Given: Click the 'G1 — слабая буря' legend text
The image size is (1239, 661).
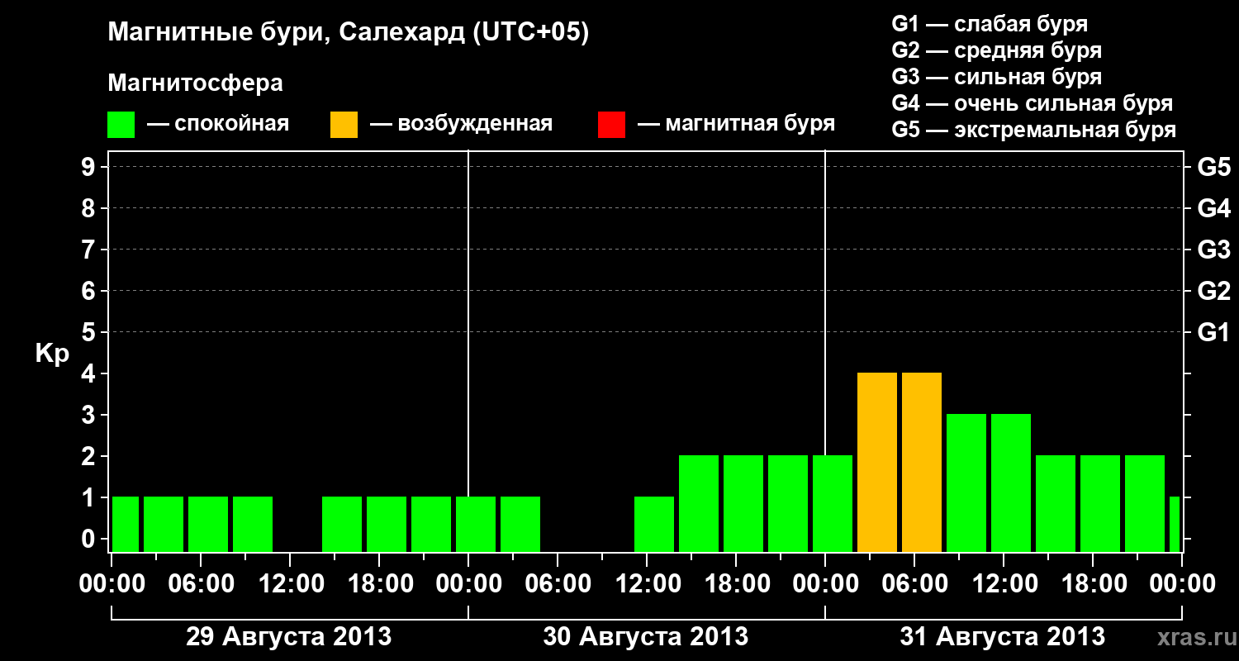Looking at the screenshot, I should (x=990, y=24).
